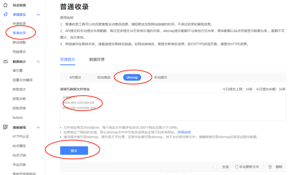Open HTTPS认证 in sidebar
The height and width of the screenshot is (175, 291).
click(x=21, y=137)
